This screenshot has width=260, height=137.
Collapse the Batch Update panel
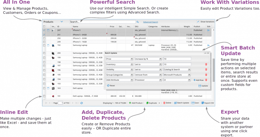[x=205, y=53]
